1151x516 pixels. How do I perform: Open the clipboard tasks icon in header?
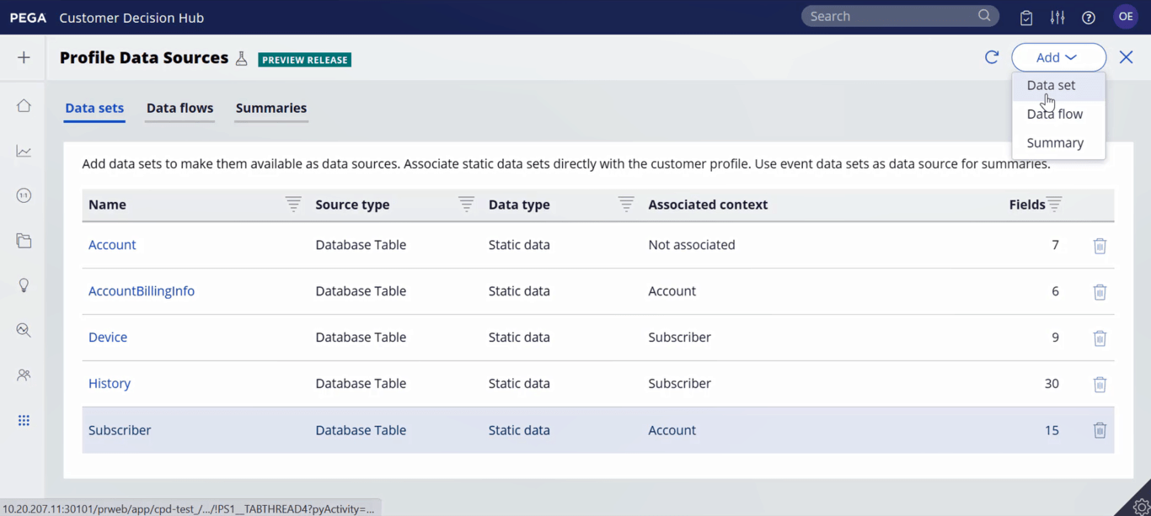1025,16
